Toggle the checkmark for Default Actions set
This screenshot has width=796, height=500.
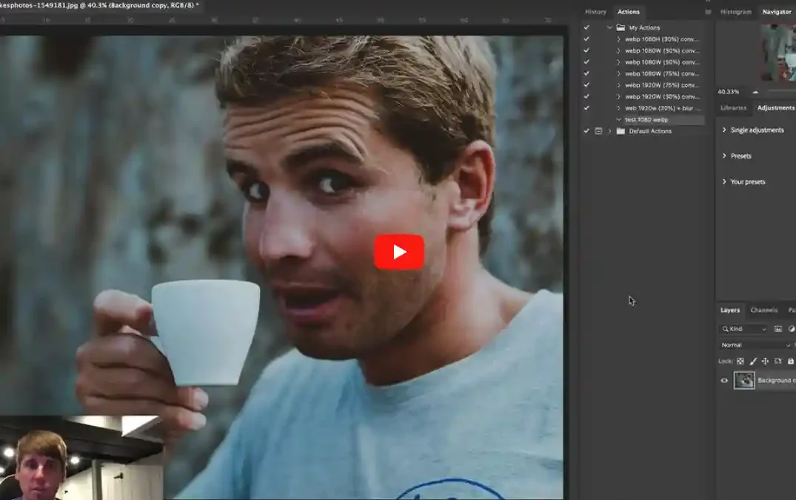pos(586,131)
